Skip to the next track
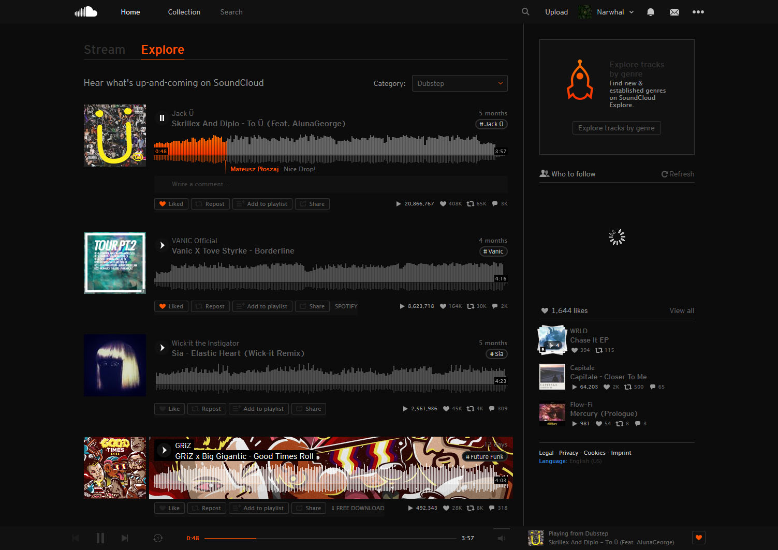Image resolution: width=778 pixels, height=550 pixels. coord(125,538)
